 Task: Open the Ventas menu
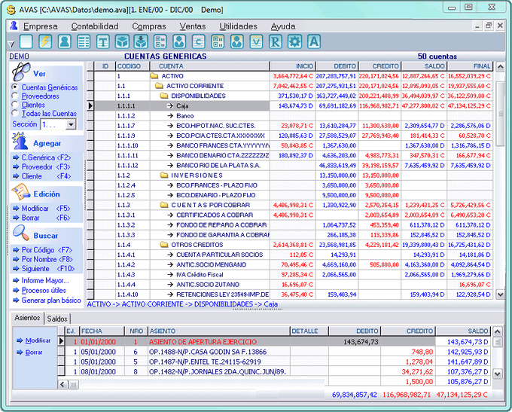tap(193, 26)
